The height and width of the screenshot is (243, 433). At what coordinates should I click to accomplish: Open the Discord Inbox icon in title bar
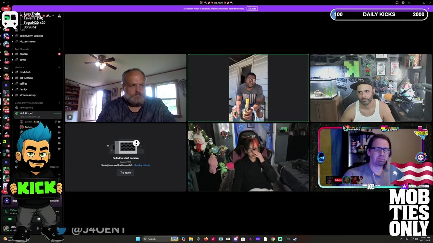point(397,3)
